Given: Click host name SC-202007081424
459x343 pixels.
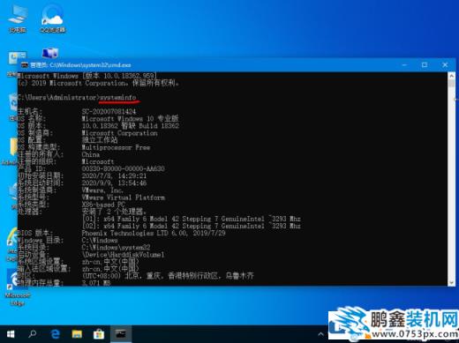Looking at the screenshot, I should pyautogui.click(x=109, y=112).
